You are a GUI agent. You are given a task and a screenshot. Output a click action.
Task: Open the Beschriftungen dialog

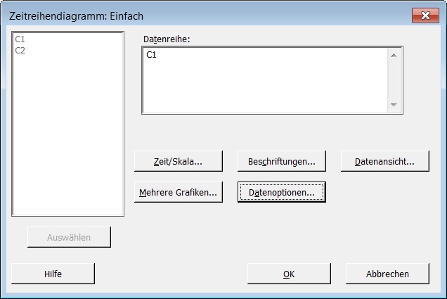[x=282, y=161]
